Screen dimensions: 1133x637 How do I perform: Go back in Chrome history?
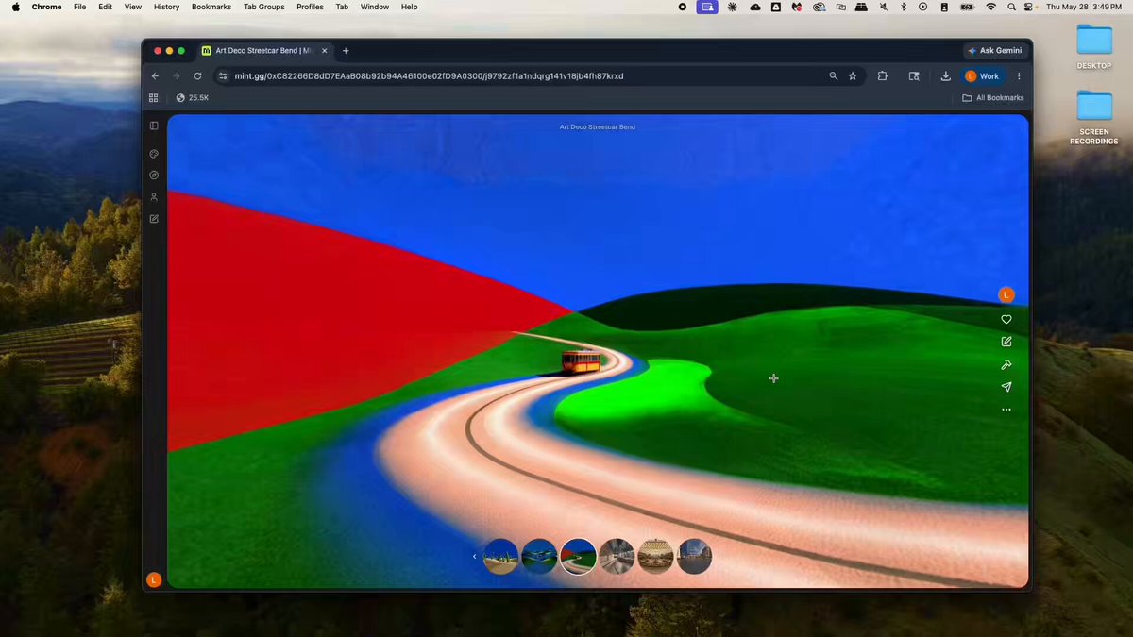155,76
